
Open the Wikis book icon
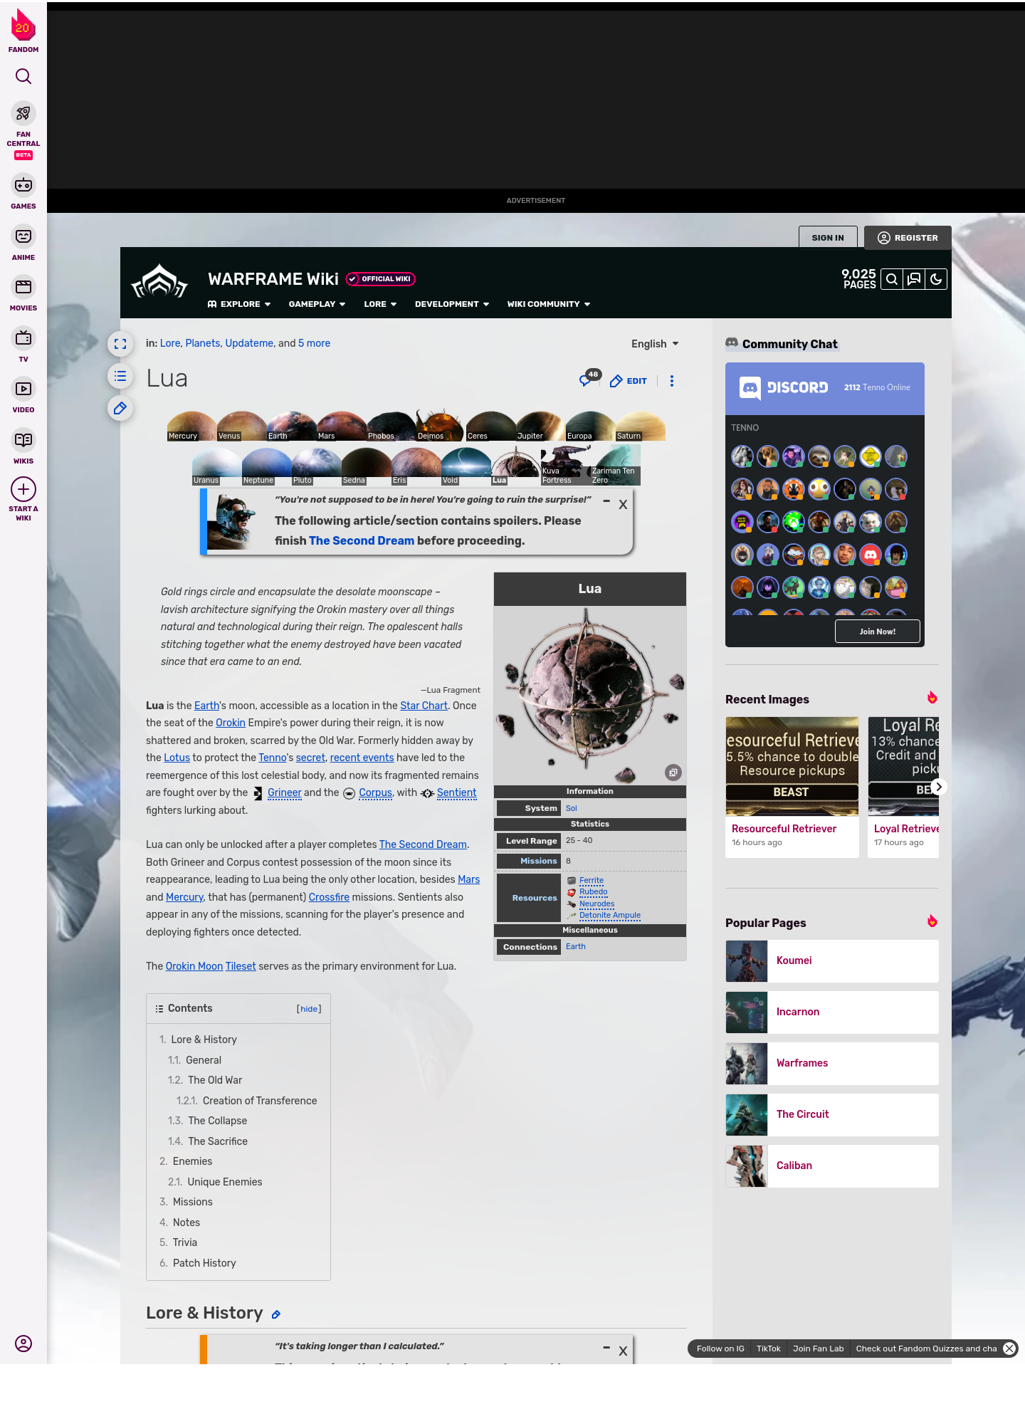[x=23, y=440]
